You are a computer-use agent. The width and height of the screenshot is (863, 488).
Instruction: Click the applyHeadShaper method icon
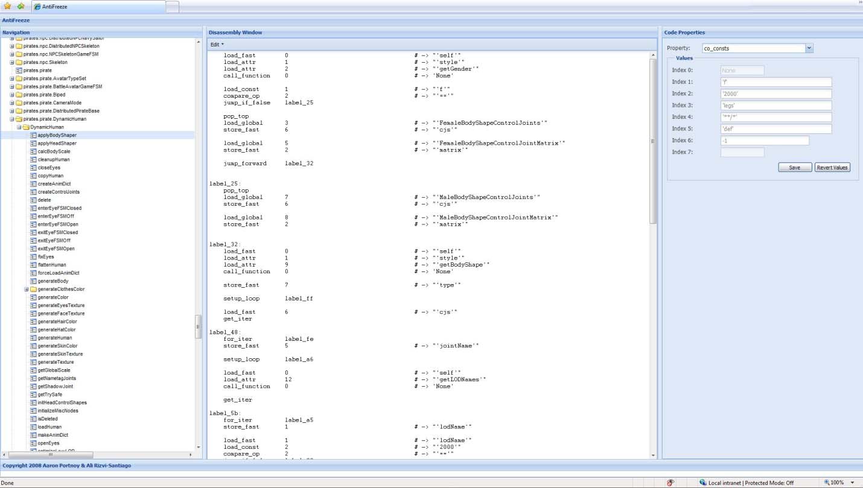click(x=33, y=144)
